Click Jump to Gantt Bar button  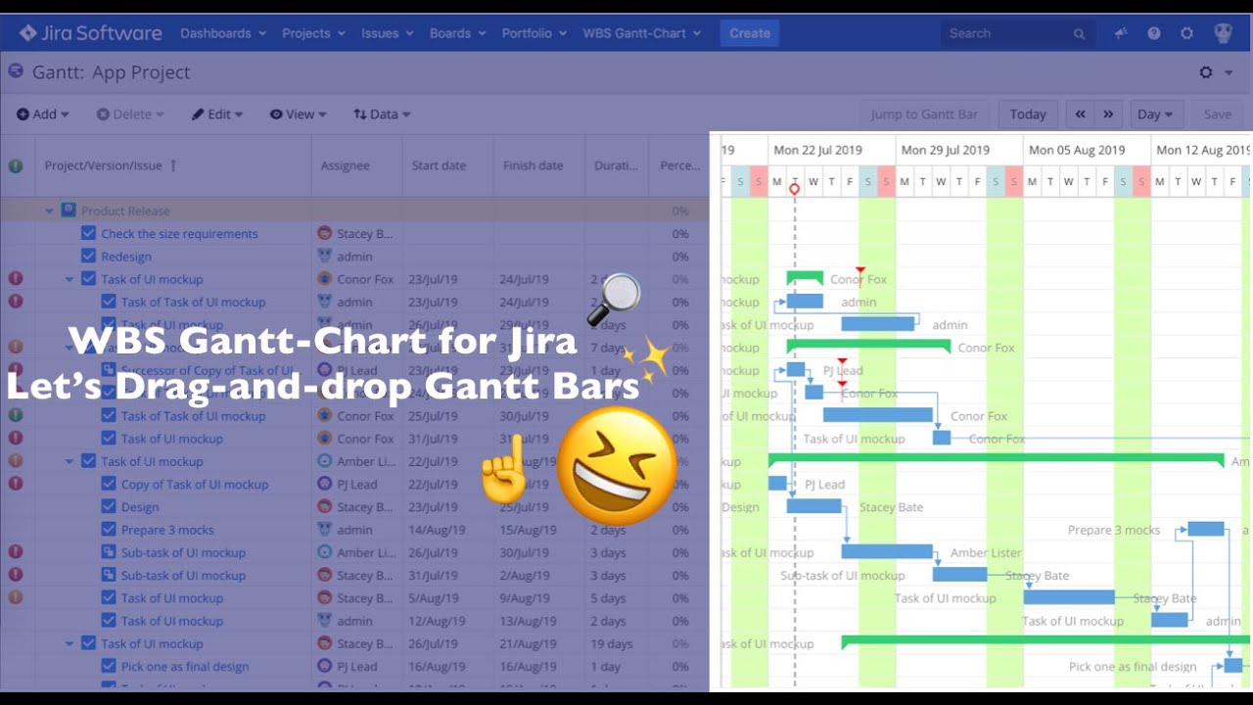tap(924, 114)
